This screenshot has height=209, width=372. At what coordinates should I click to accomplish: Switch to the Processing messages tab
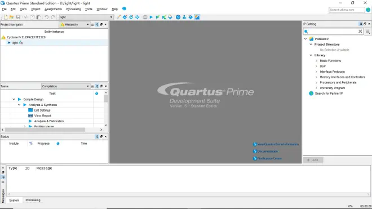(x=33, y=200)
